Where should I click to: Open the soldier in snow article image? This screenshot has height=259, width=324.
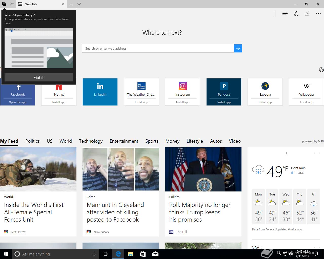coord(38,169)
